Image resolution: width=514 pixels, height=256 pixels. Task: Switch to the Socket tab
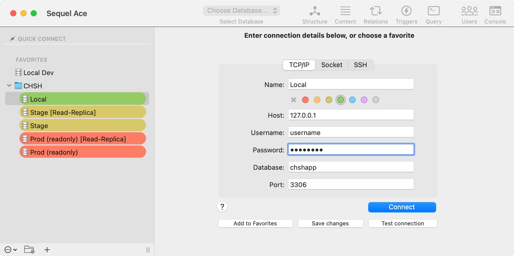coord(332,65)
